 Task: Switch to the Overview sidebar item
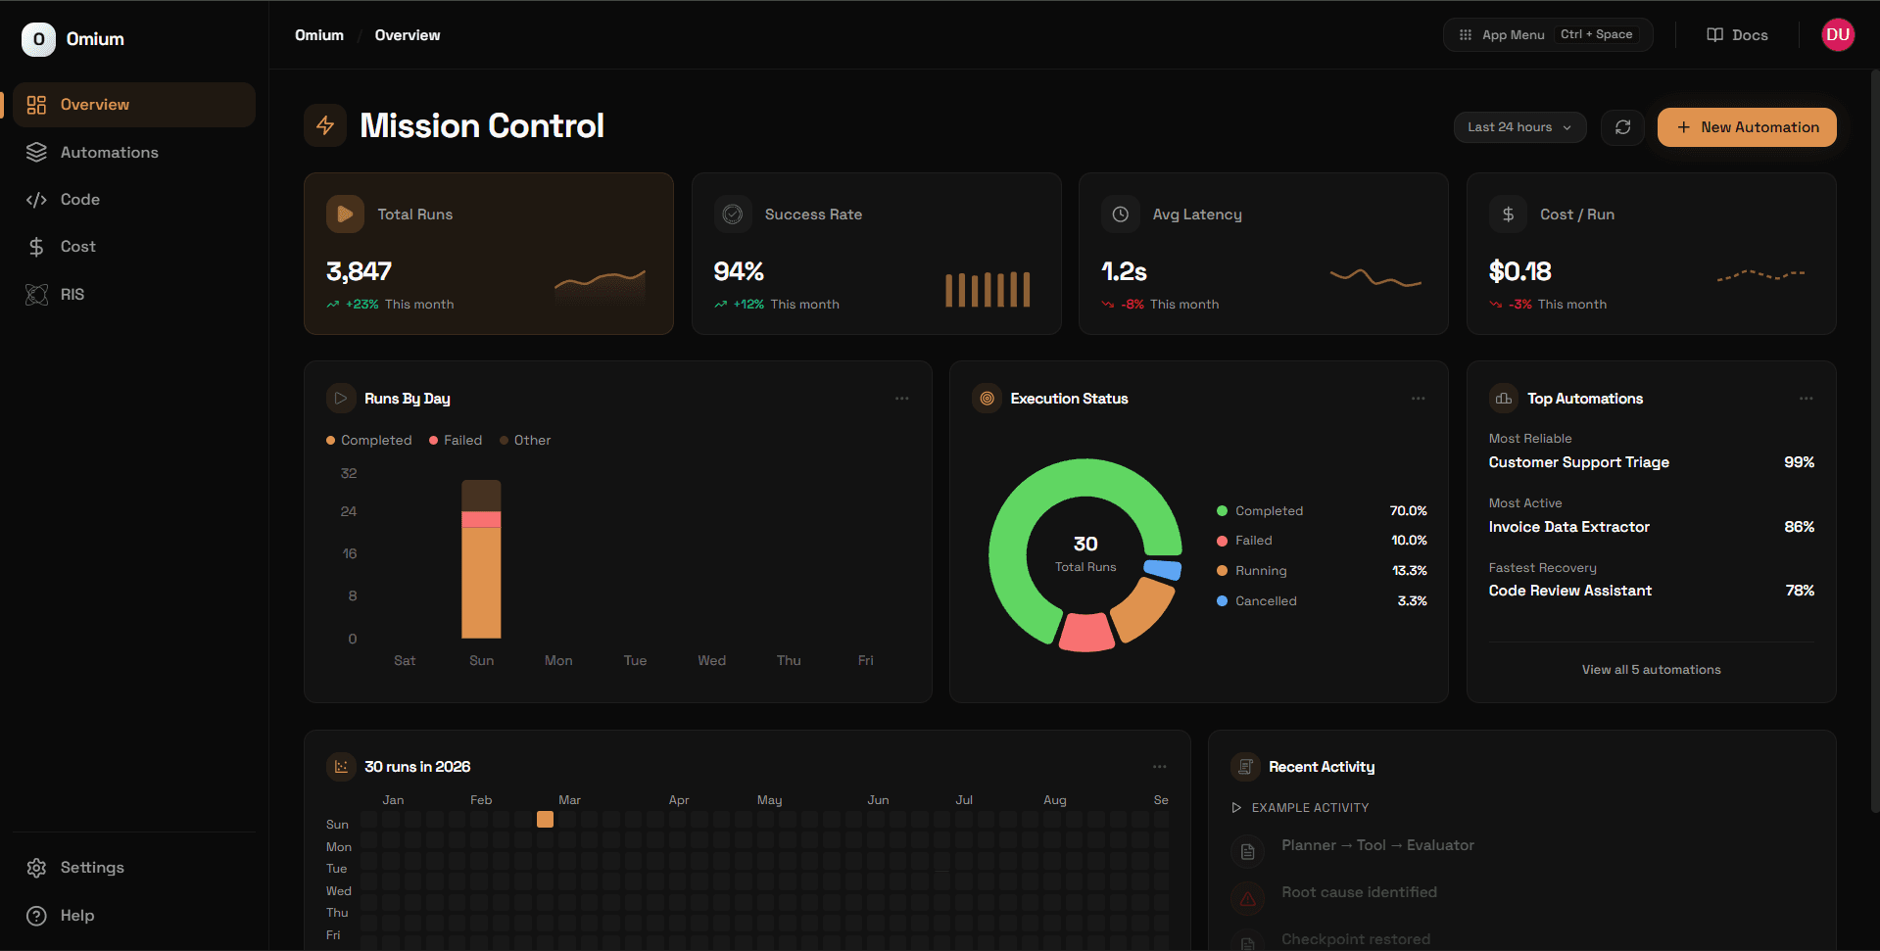coord(94,104)
